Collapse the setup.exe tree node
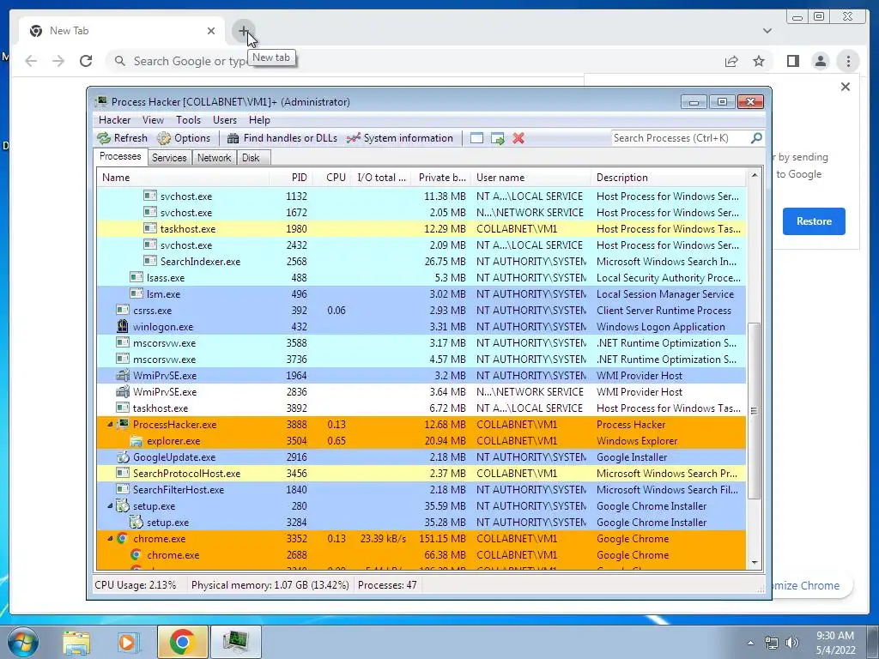 110,505
